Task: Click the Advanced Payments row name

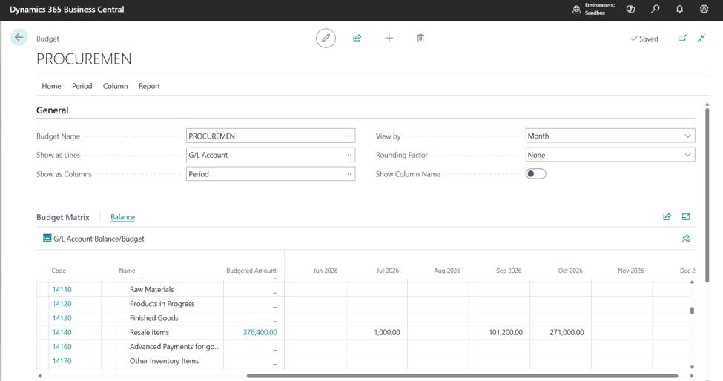Action: coord(175,346)
